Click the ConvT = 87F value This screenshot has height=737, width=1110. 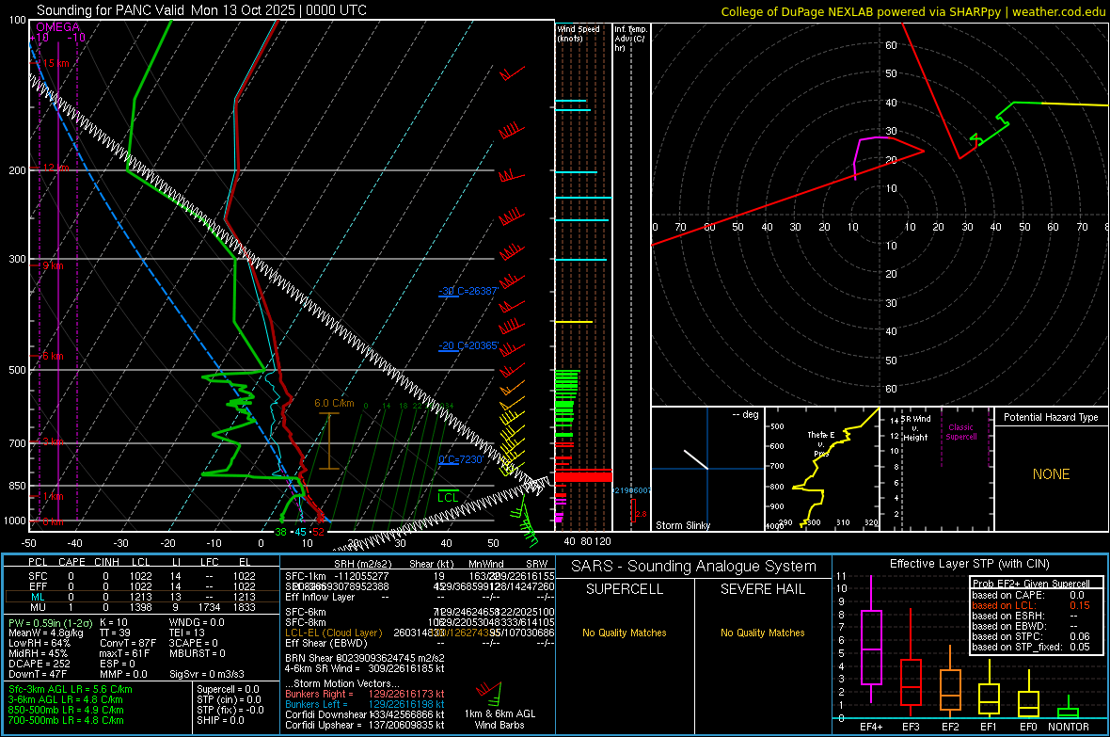[x=128, y=644]
